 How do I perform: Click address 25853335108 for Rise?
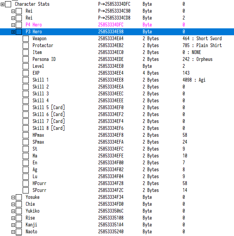111,218
